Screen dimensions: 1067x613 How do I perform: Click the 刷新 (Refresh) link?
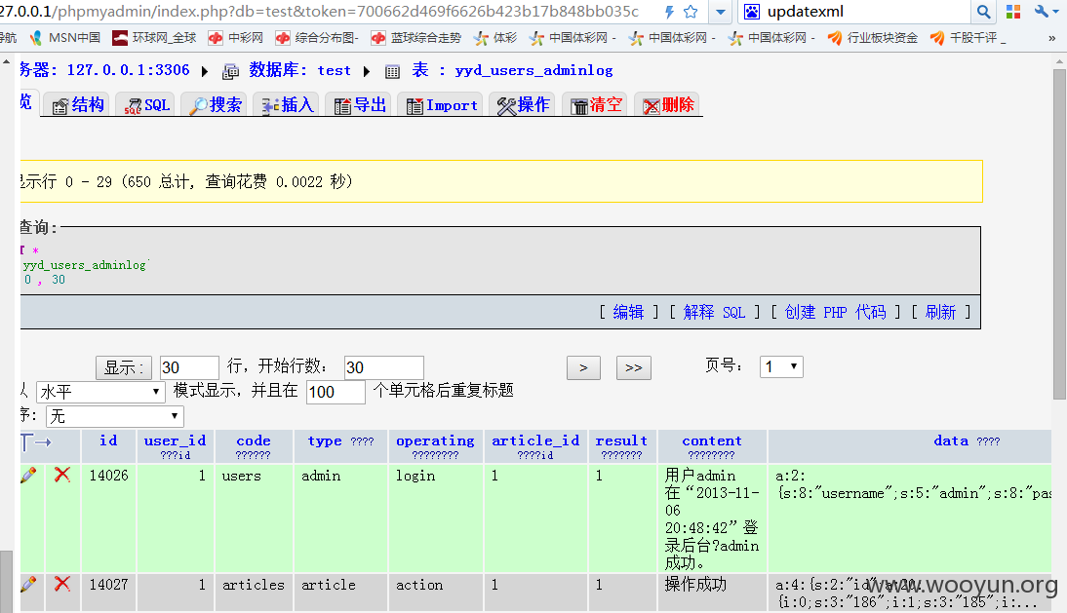click(x=940, y=312)
